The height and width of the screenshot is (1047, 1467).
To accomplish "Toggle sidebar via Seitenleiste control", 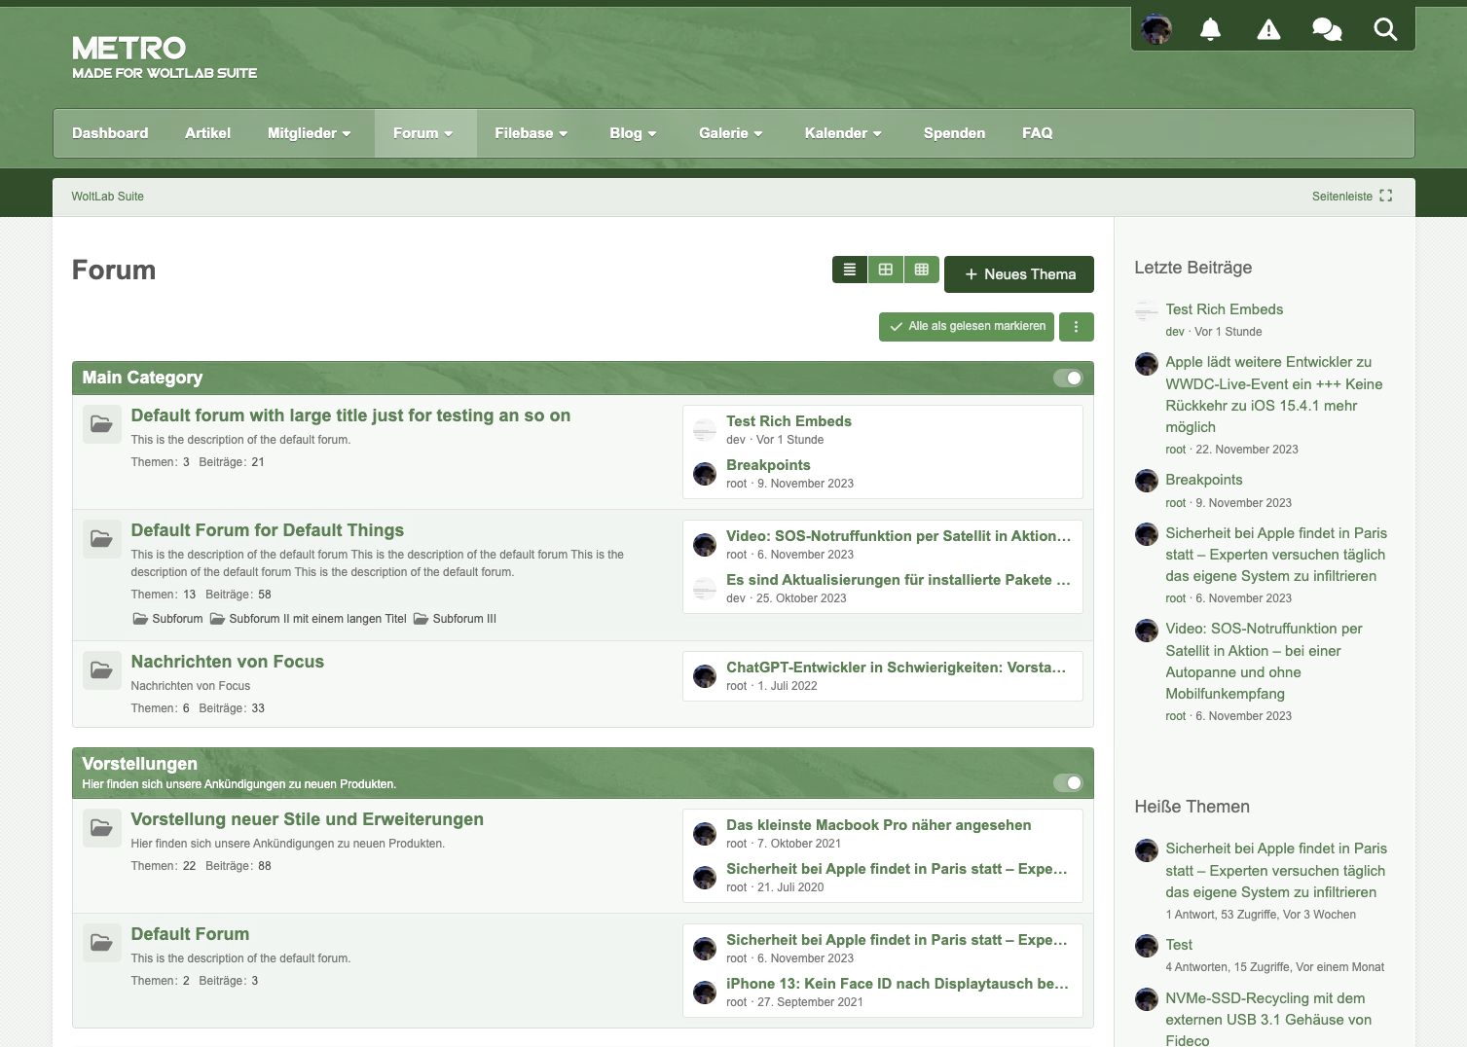I will (x=1351, y=197).
